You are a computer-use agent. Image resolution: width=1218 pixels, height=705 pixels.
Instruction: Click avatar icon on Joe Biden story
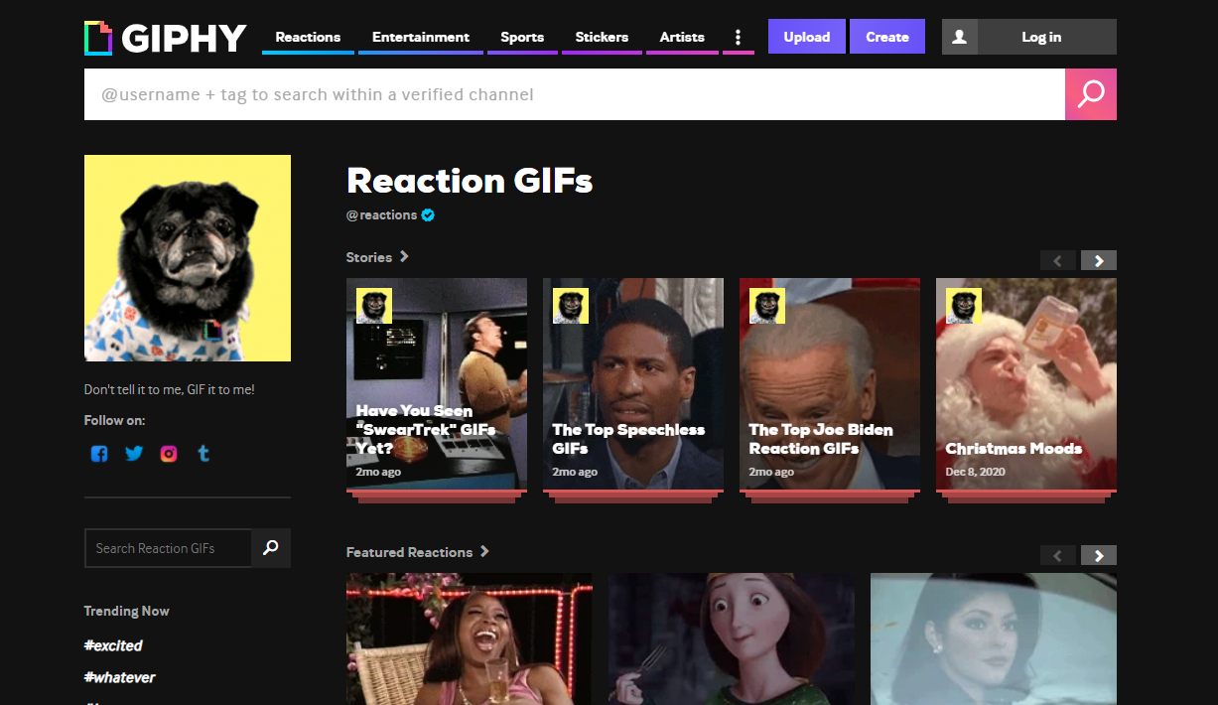click(767, 306)
